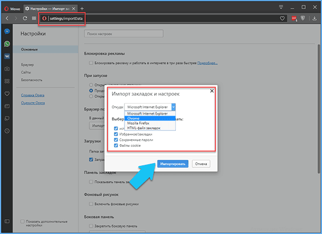Toggle the Загрузки section checkbox
322x234 pixels.
pos(91,160)
